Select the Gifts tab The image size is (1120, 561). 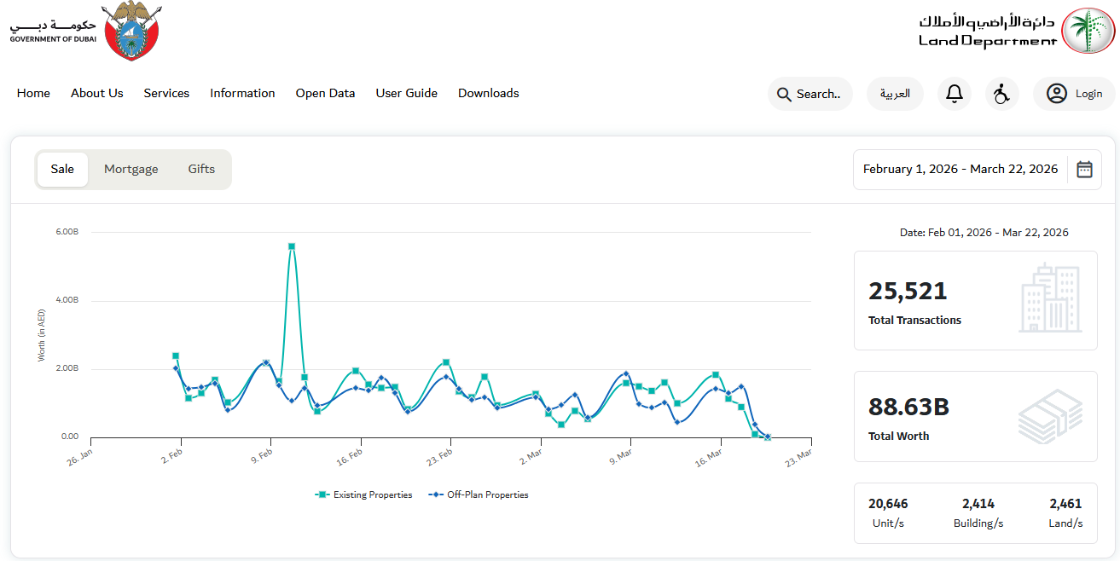tap(201, 169)
